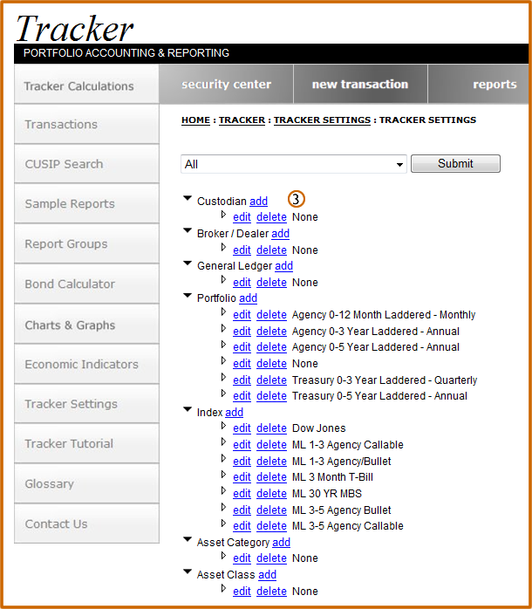This screenshot has height=609, width=532.
Task: Open Tracker Tutorial in sidebar
Action: pyautogui.click(x=86, y=443)
